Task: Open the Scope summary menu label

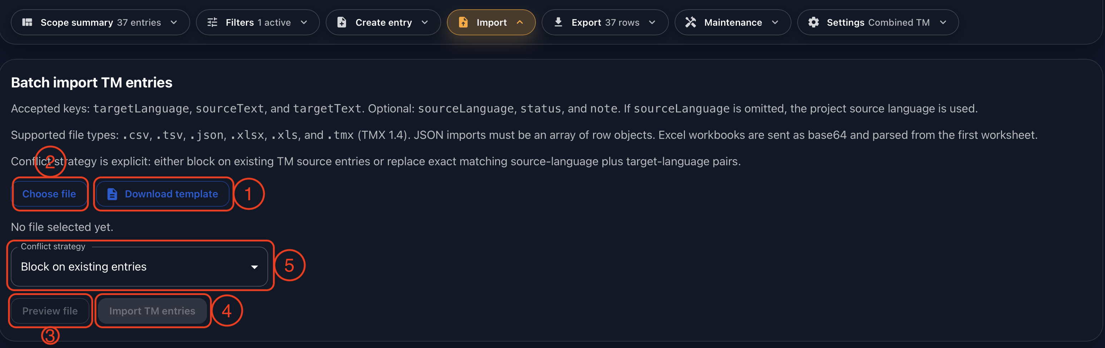Action: pos(77,22)
